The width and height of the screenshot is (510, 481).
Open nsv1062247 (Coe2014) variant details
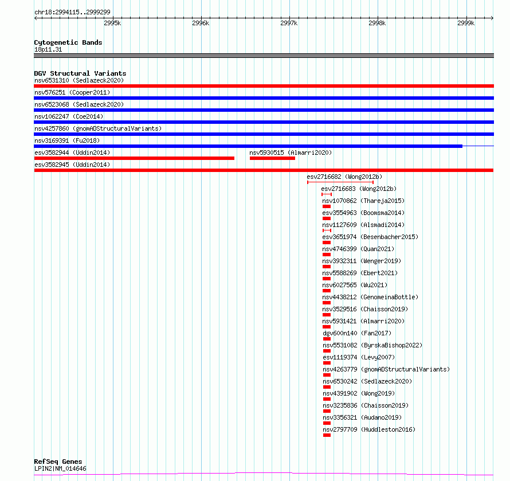[69, 116]
